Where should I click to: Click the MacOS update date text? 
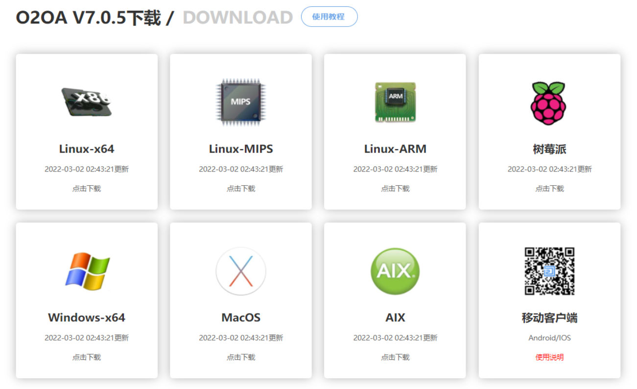point(241,338)
